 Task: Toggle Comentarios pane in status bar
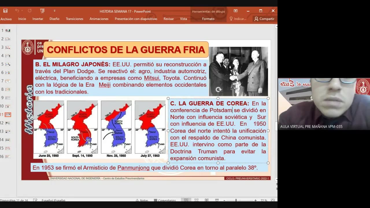[x=165, y=200]
